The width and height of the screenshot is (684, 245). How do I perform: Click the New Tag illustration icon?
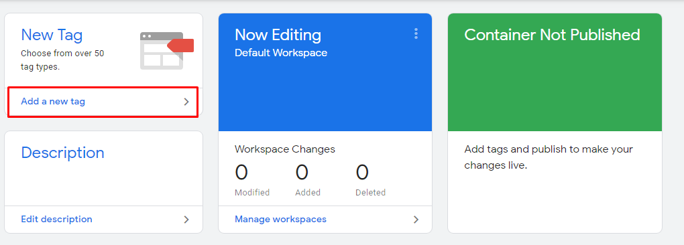[166, 50]
